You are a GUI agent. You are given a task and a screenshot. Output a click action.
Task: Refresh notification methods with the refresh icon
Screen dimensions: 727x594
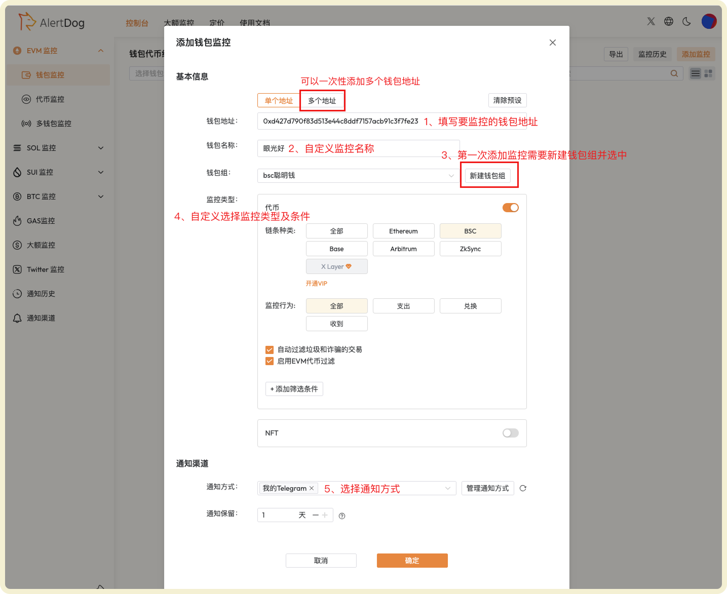tap(522, 488)
